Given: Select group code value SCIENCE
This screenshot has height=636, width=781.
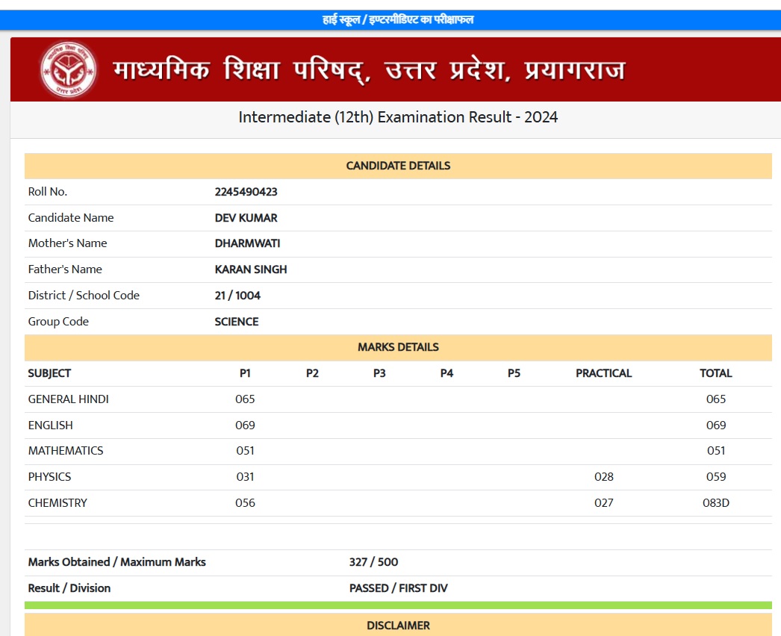Looking at the screenshot, I should pyautogui.click(x=237, y=322).
